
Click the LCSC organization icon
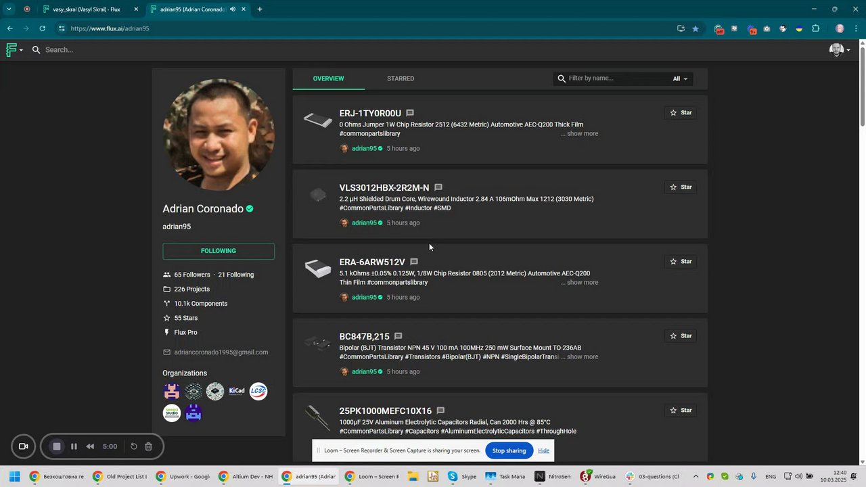258,391
